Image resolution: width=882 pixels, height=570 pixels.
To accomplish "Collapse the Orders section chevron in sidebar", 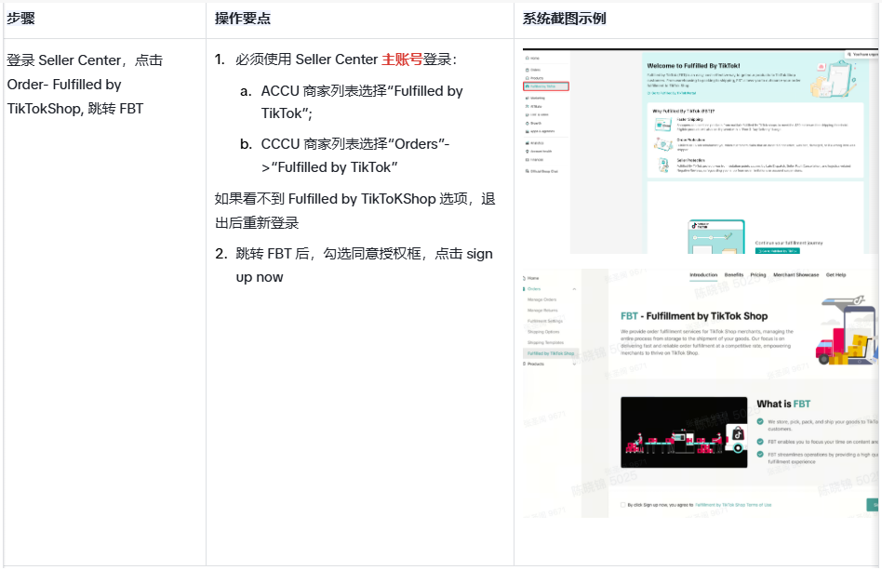I will click(x=574, y=289).
